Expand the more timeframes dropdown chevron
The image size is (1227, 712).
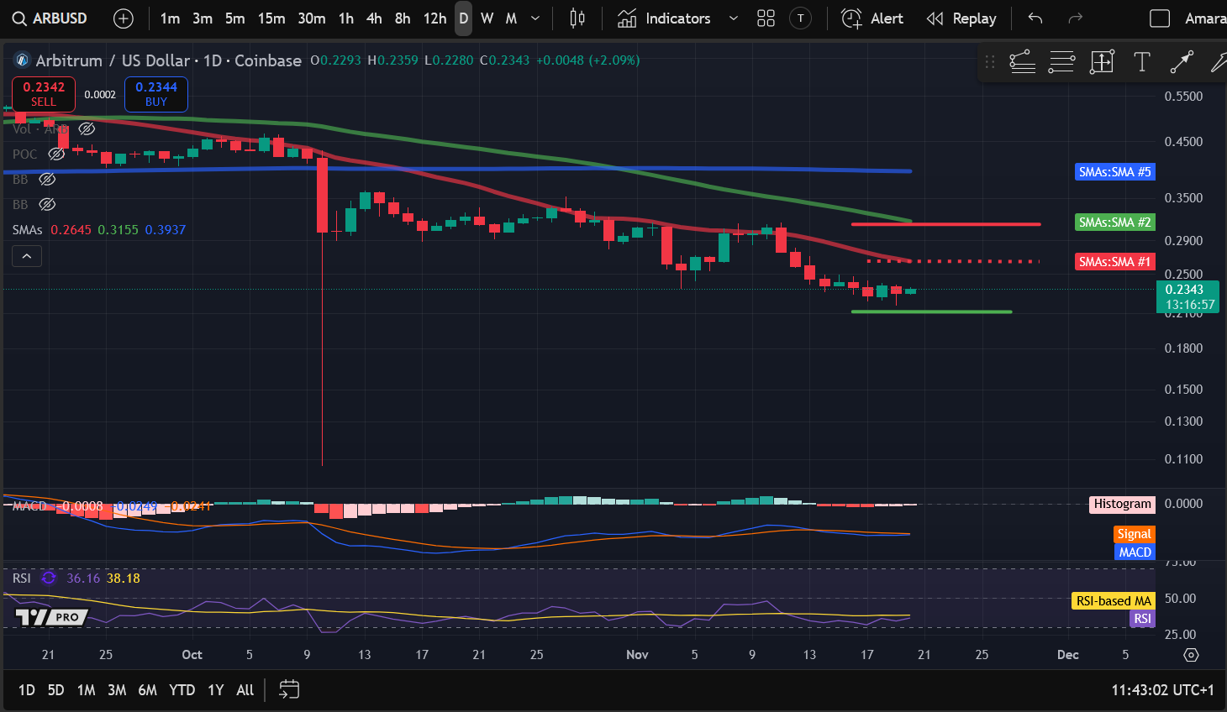coord(535,18)
